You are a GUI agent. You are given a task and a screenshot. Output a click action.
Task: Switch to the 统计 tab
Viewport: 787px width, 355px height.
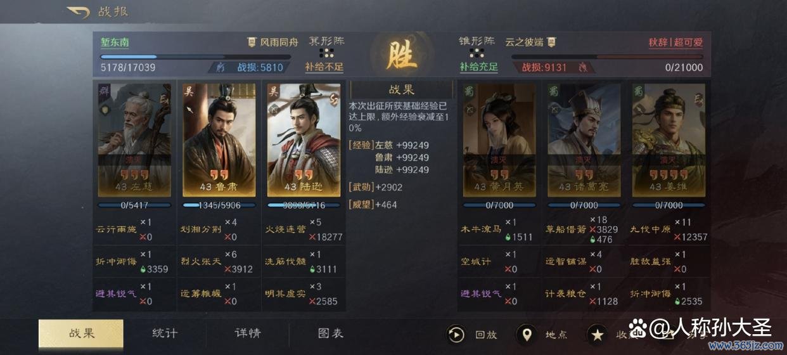pyautogui.click(x=165, y=333)
